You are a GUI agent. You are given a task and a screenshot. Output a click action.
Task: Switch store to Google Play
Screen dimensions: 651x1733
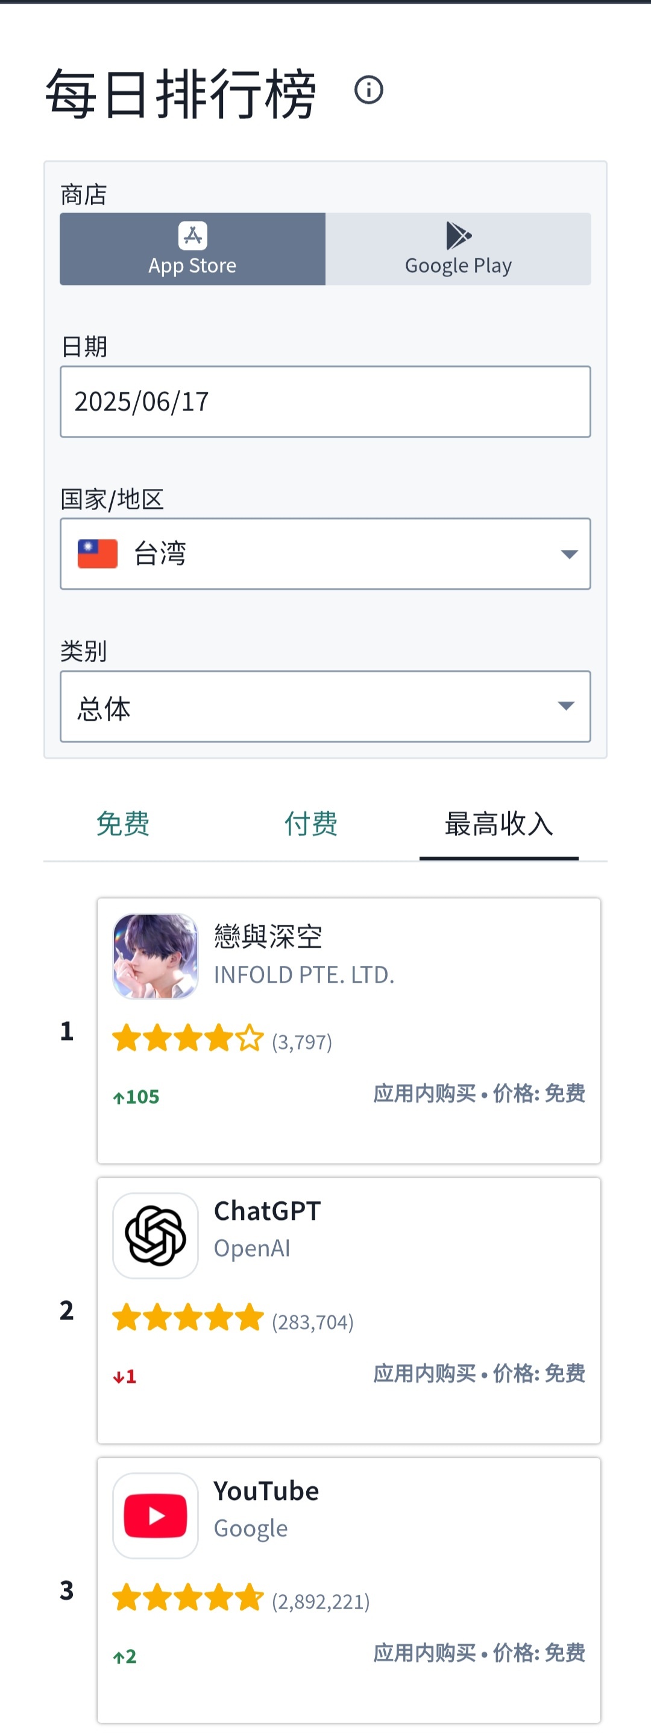tap(458, 249)
